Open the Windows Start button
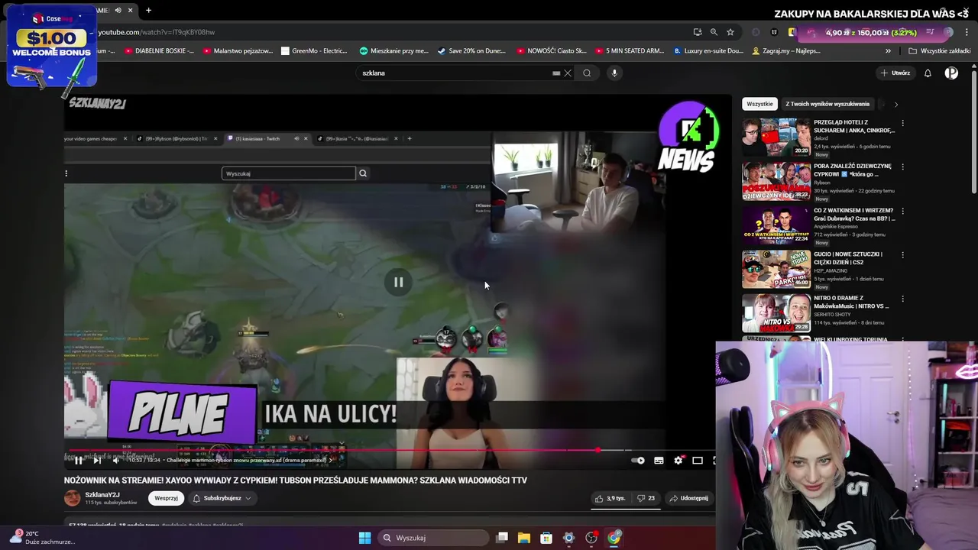This screenshot has width=978, height=550. 364,538
